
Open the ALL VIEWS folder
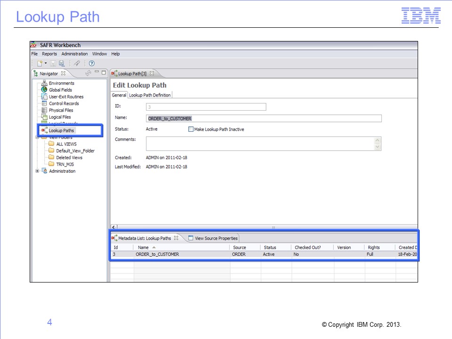tap(66, 144)
